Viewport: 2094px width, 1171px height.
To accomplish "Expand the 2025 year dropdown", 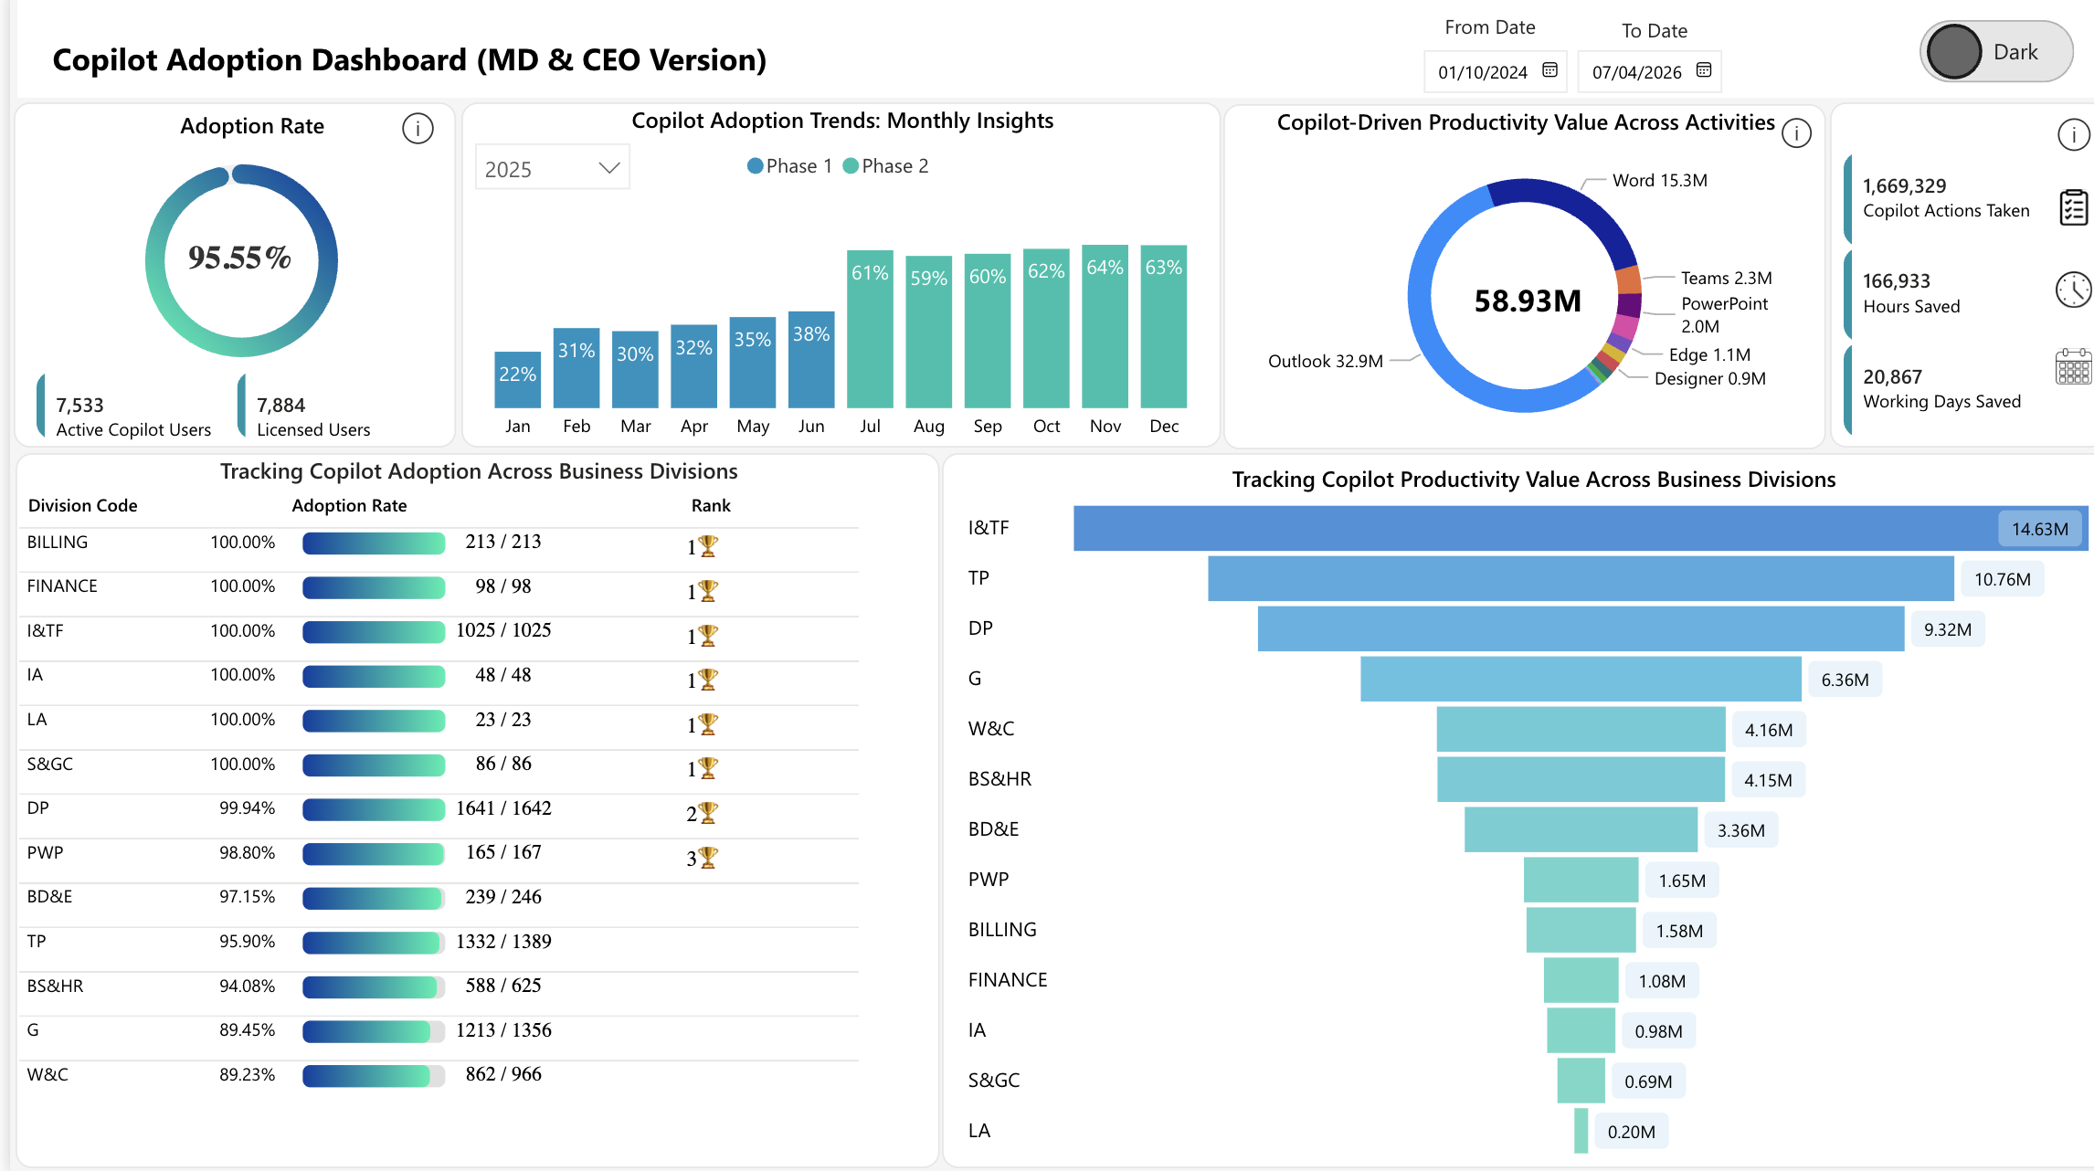I will coord(552,168).
